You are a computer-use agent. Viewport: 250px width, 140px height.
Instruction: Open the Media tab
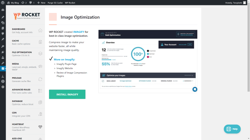coord(27,67)
